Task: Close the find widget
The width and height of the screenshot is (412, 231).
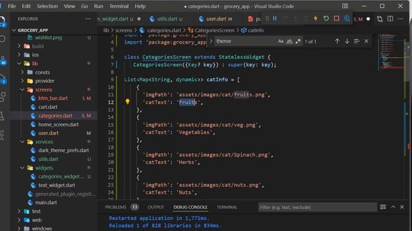Action: [366, 41]
